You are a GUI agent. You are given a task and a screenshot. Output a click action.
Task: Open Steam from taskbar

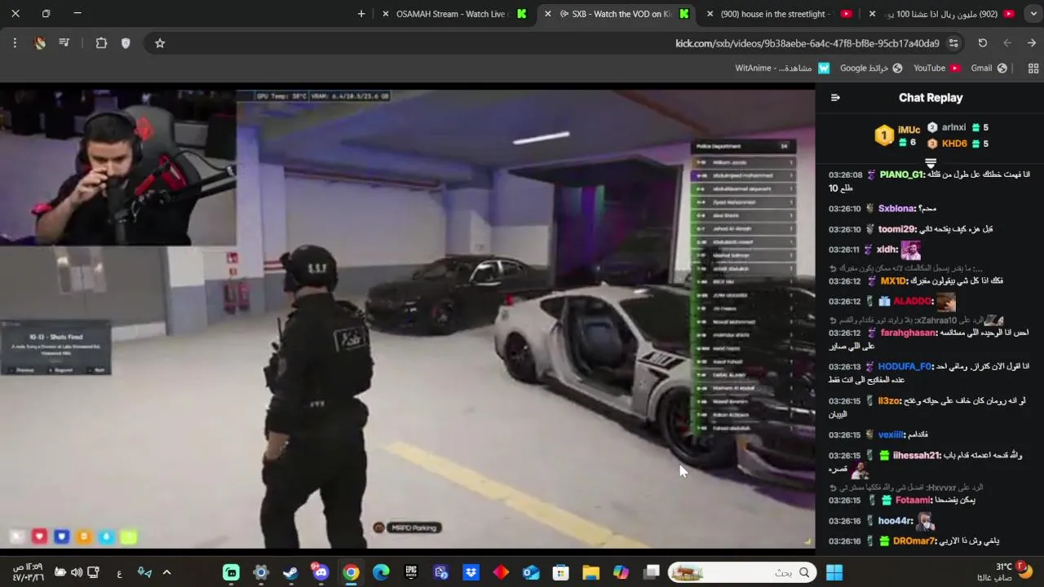(290, 572)
